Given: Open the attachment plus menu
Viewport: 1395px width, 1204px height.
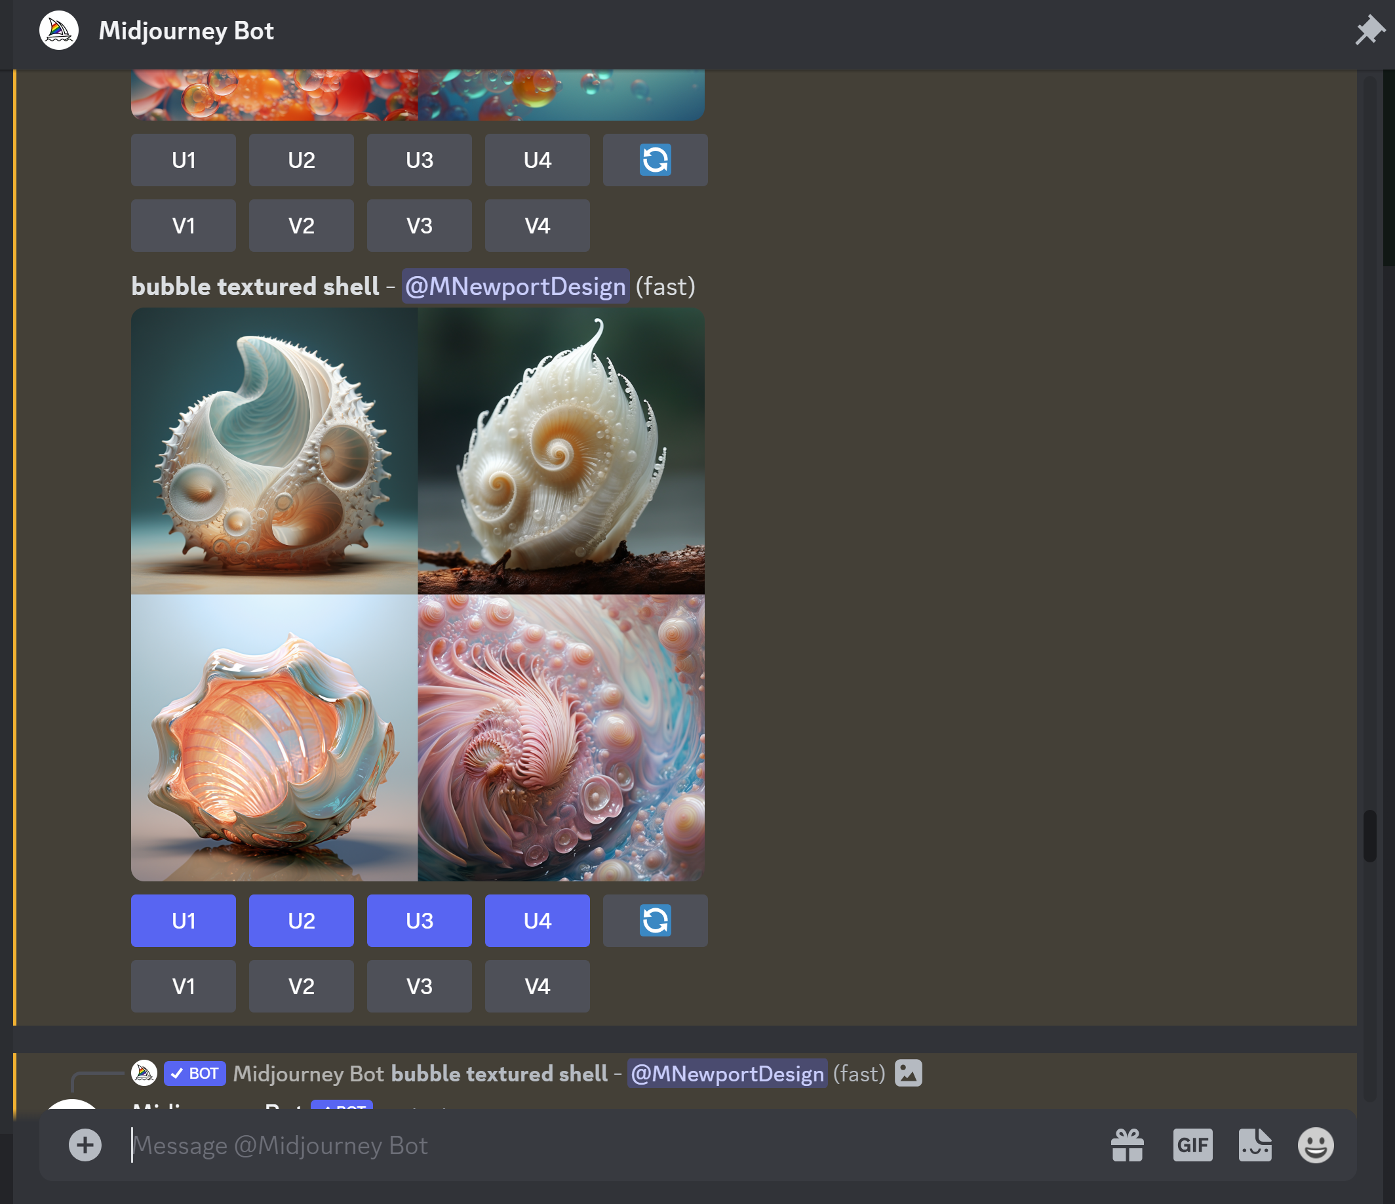Looking at the screenshot, I should pyautogui.click(x=83, y=1145).
